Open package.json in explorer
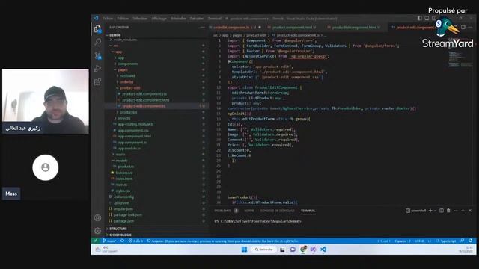Image resolution: width=479 pixels, height=269 pixels. pos(123,221)
